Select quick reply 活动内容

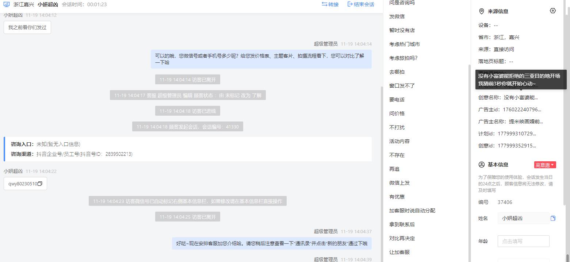[x=399, y=141]
